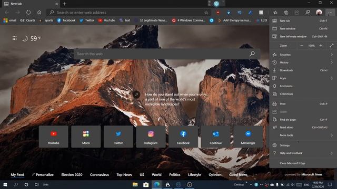
Task: Open Microsoft Store from taskbar
Action: 146,184
